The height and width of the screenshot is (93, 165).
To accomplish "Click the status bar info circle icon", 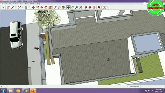I will tap(5, 87).
